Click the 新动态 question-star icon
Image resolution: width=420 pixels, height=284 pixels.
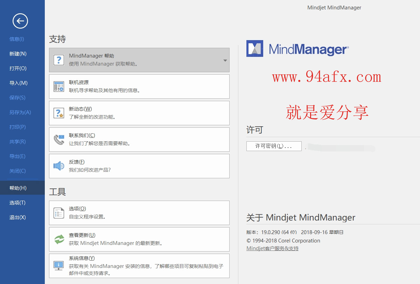click(59, 113)
